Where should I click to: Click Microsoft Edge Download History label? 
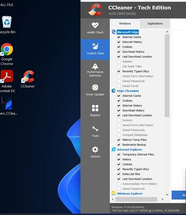(x=133, y=52)
